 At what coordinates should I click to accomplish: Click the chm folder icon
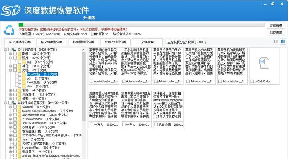click(x=24, y=86)
